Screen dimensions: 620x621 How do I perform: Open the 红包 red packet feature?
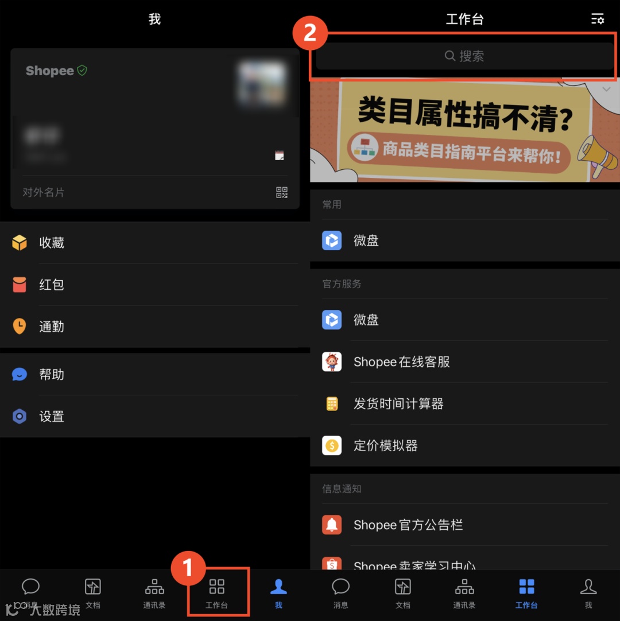[x=51, y=285]
